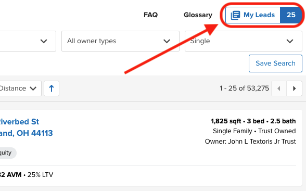Click the Owner John L Textoris Jr Trust text
306x191 pixels.
point(250,142)
